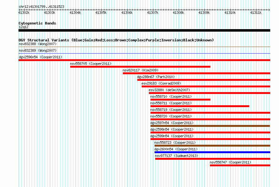This screenshot has height=187, width=279.
Task: Click the brown line under nsv832388
Action: (144, 47)
